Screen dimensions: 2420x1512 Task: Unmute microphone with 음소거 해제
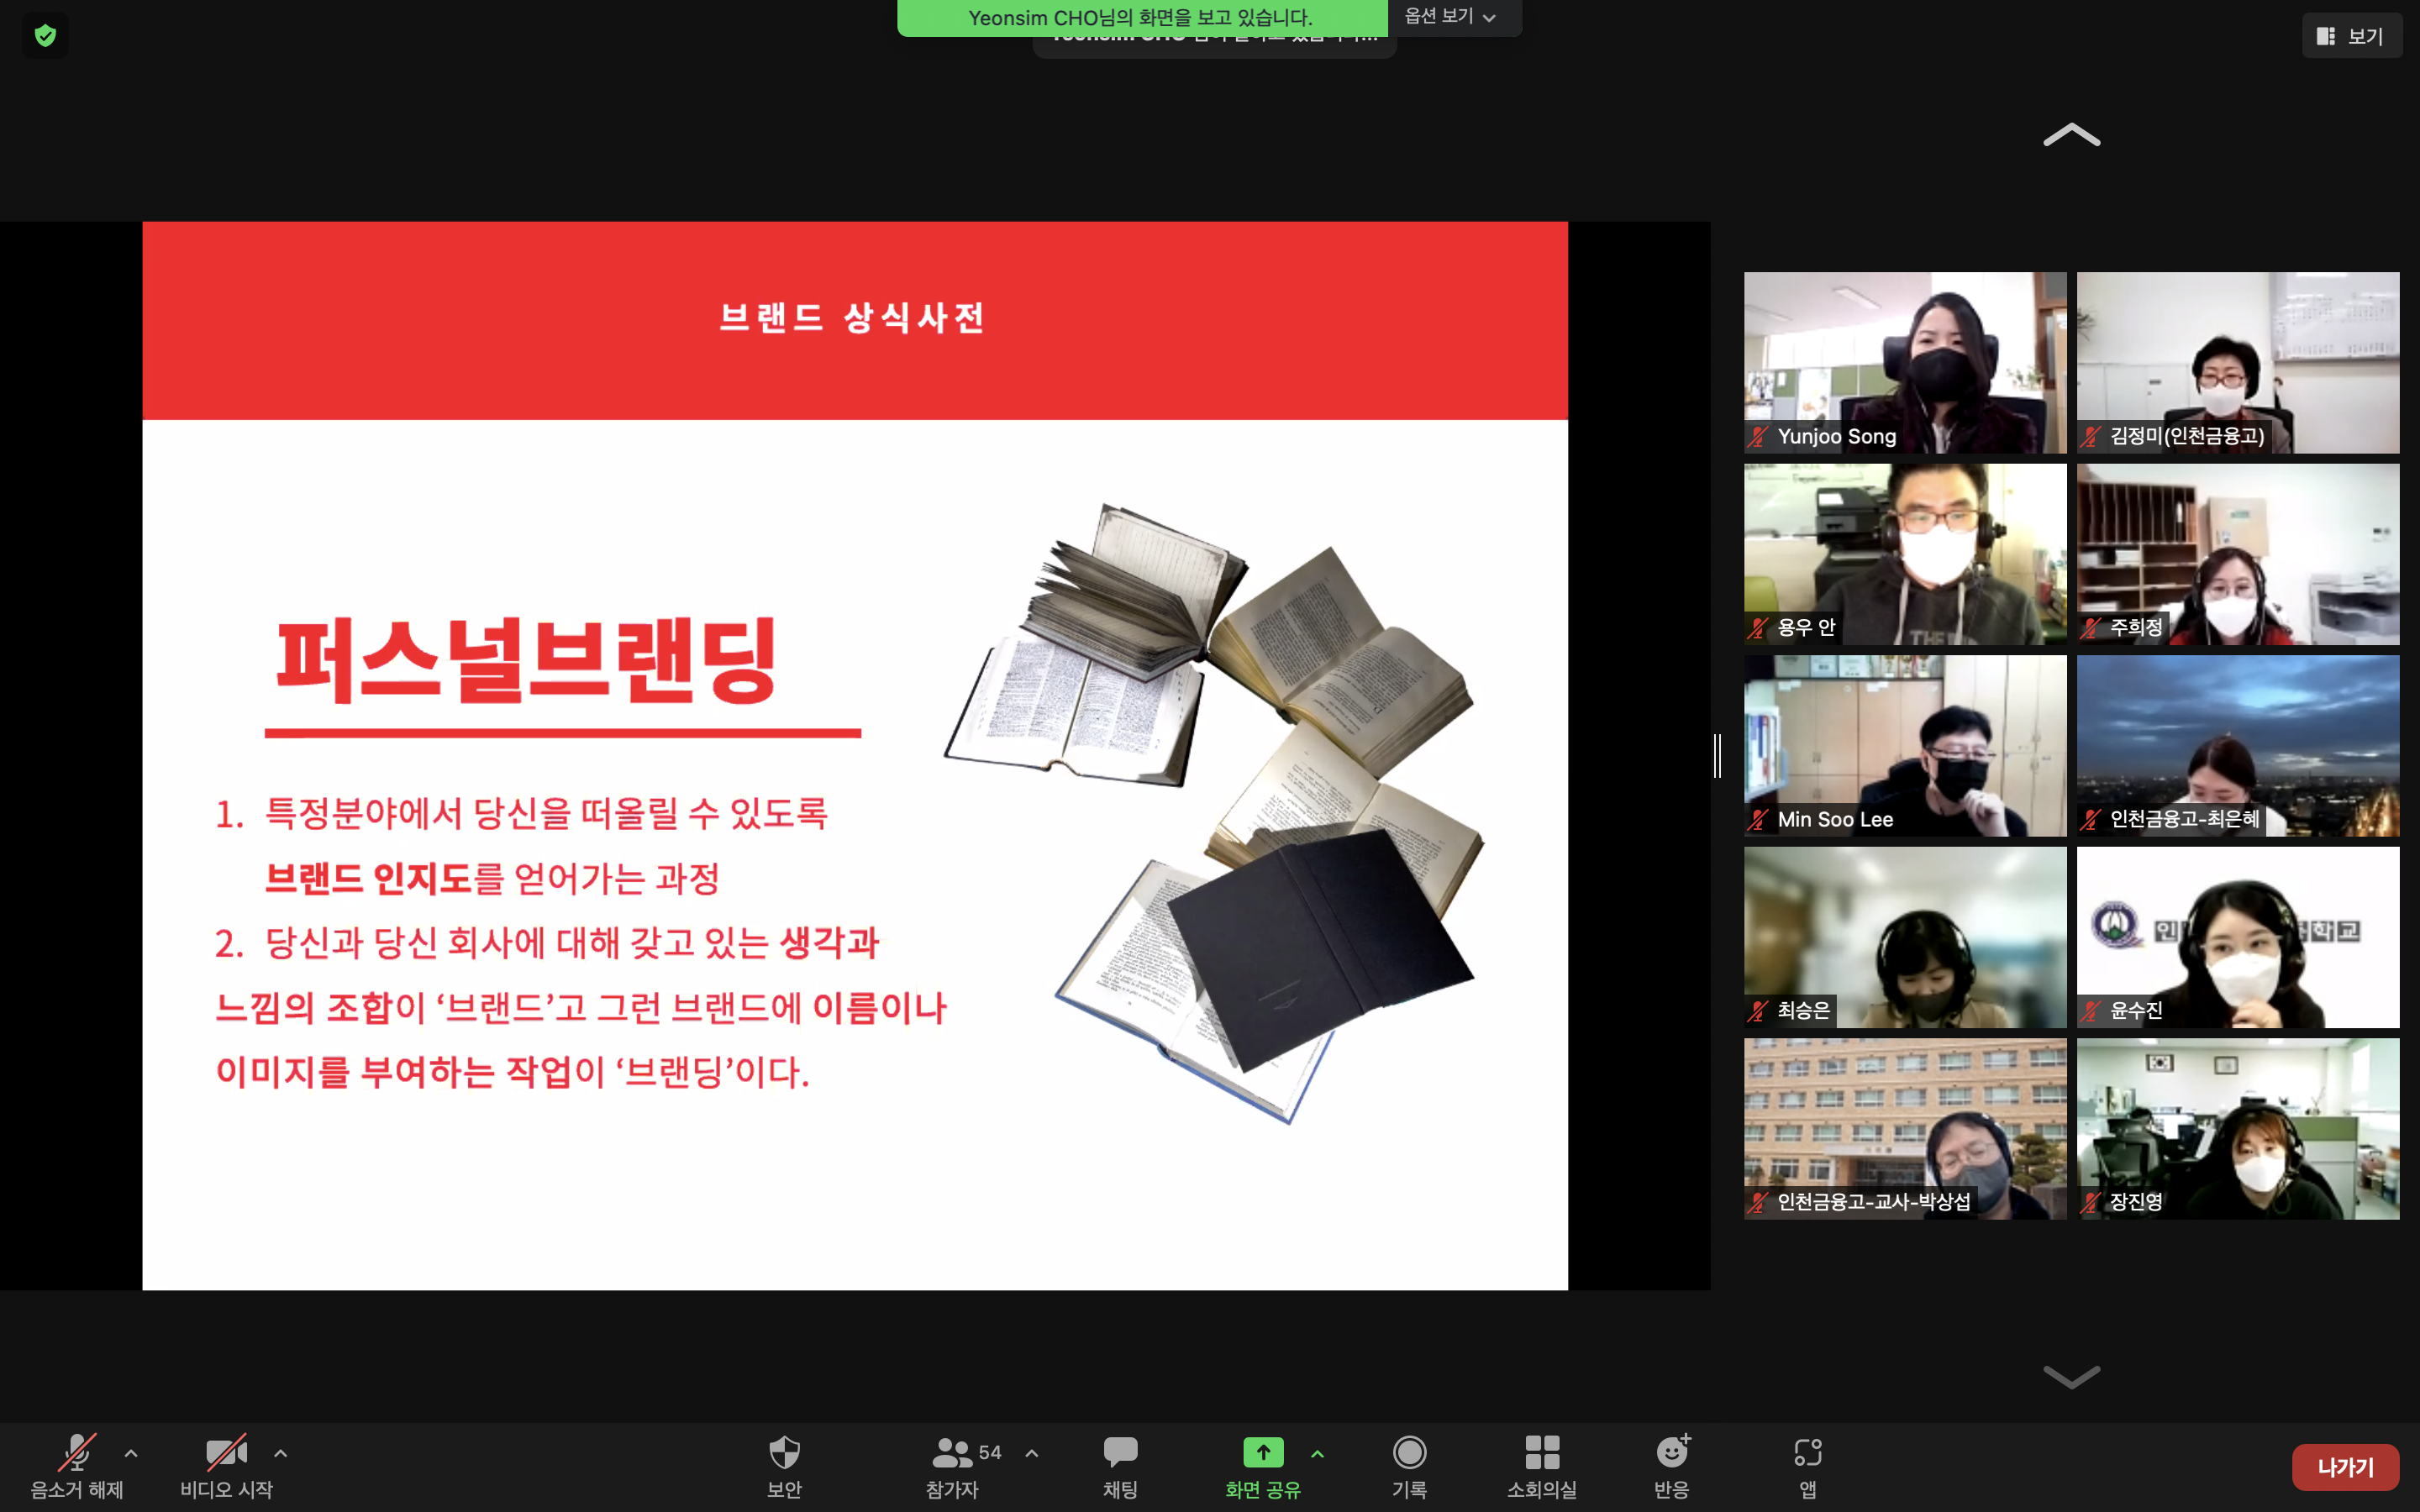(76, 1453)
